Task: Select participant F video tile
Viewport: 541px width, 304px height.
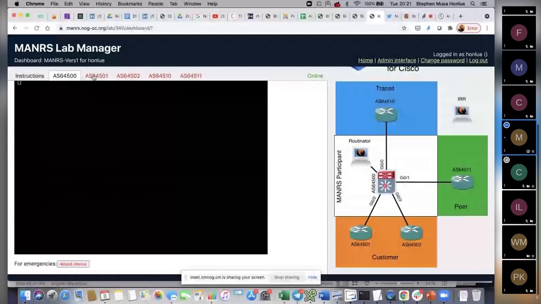Action: point(519,33)
